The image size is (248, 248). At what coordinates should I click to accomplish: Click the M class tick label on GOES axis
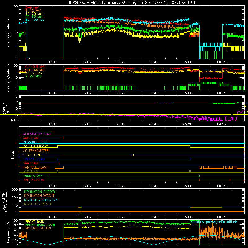16,97
